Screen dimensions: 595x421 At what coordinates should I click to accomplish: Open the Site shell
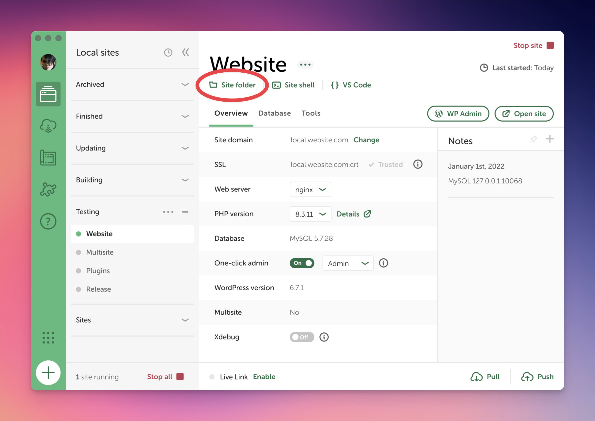coord(293,85)
